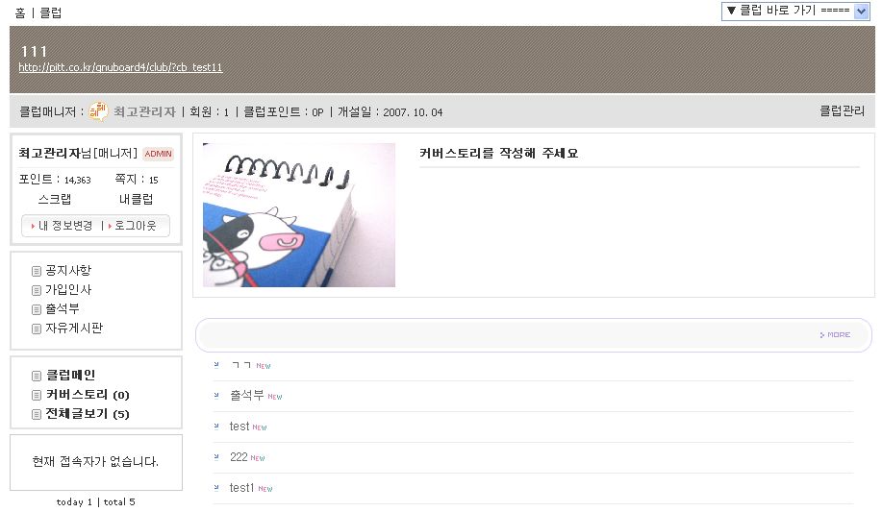Click the dropdown arrow of club shortcut selector
Screen dimensions: 882x512
pos(861,12)
